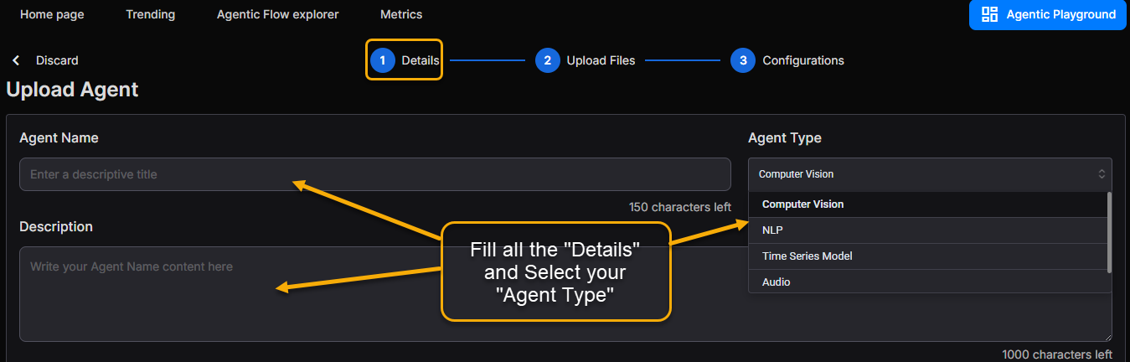The width and height of the screenshot is (1130, 362).
Task: Click the step 2 circle icon
Action: (547, 60)
